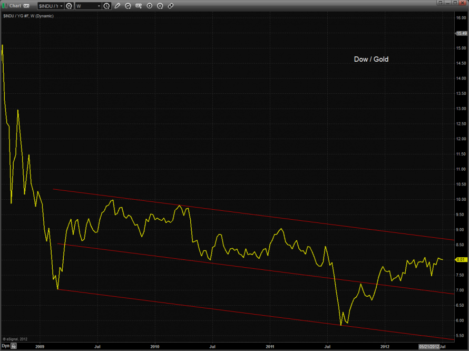Select the eraser tool icon

click(170, 6)
